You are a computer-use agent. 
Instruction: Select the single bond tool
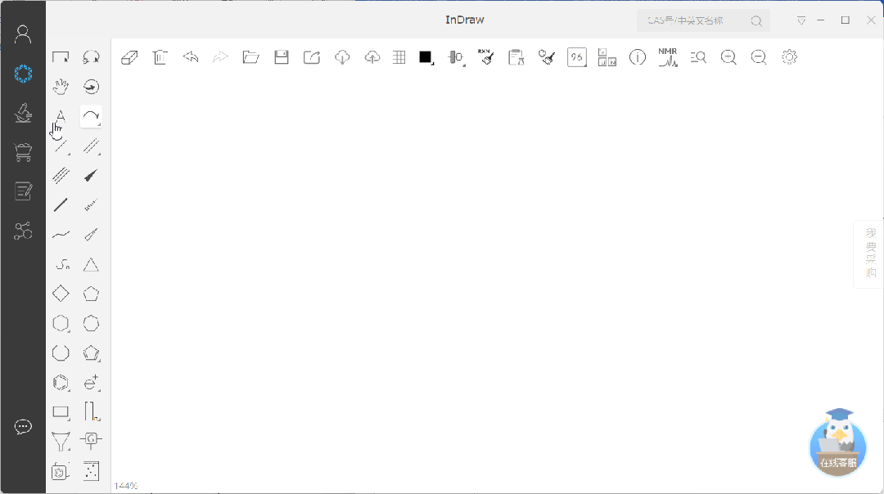point(61,204)
